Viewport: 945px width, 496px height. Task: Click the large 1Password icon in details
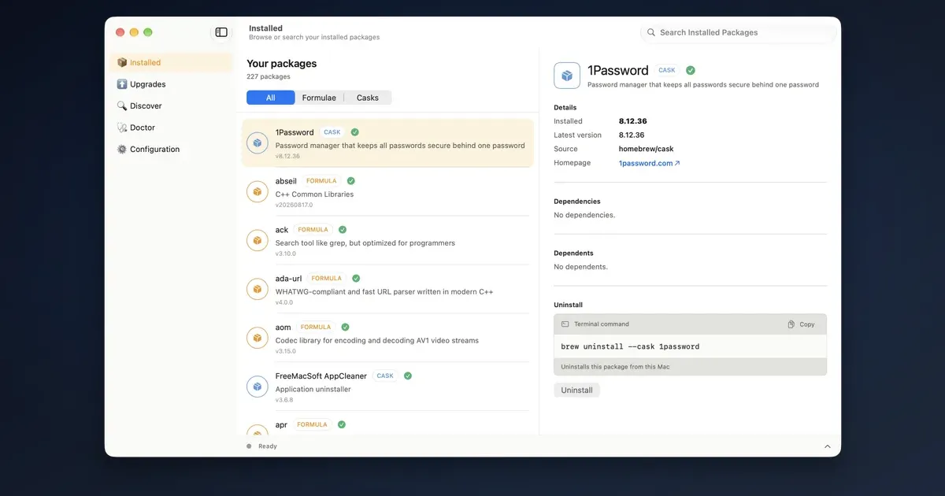pos(567,76)
